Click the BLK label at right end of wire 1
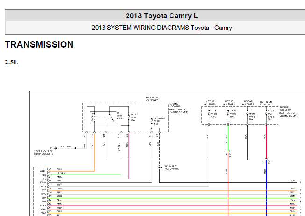Screen dimensions: 305x216 (292, 181)
